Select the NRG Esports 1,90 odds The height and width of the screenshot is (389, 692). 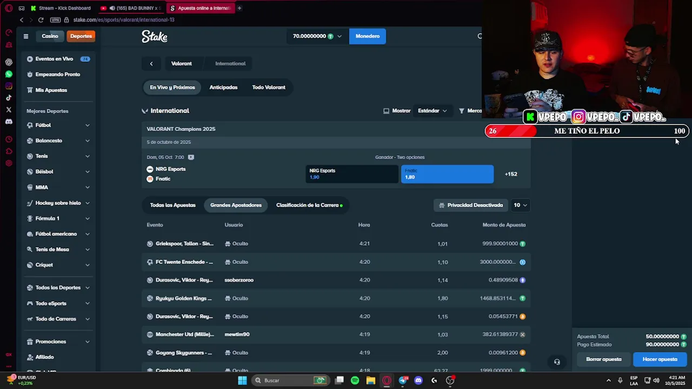click(x=352, y=174)
